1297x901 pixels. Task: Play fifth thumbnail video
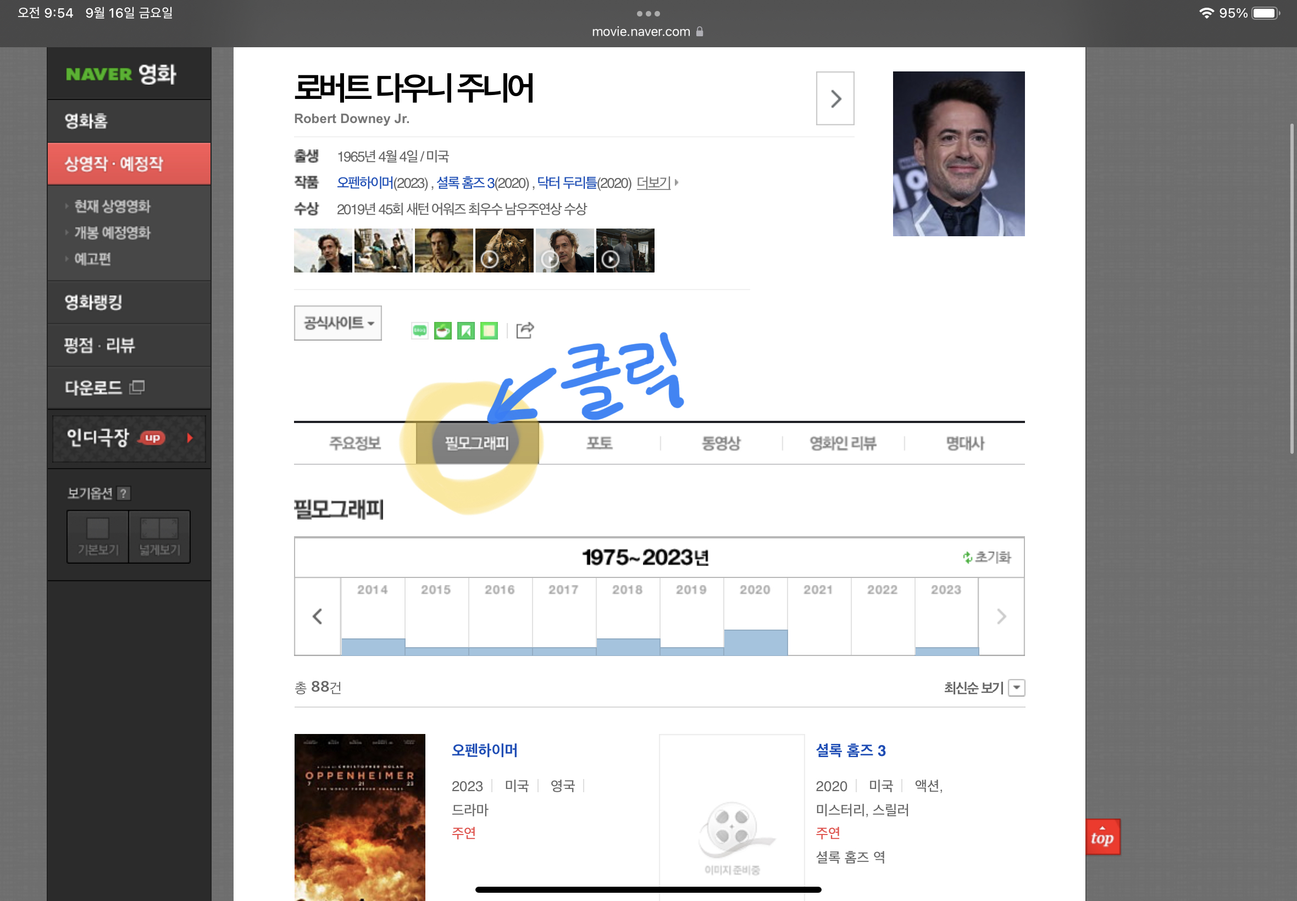coord(564,250)
